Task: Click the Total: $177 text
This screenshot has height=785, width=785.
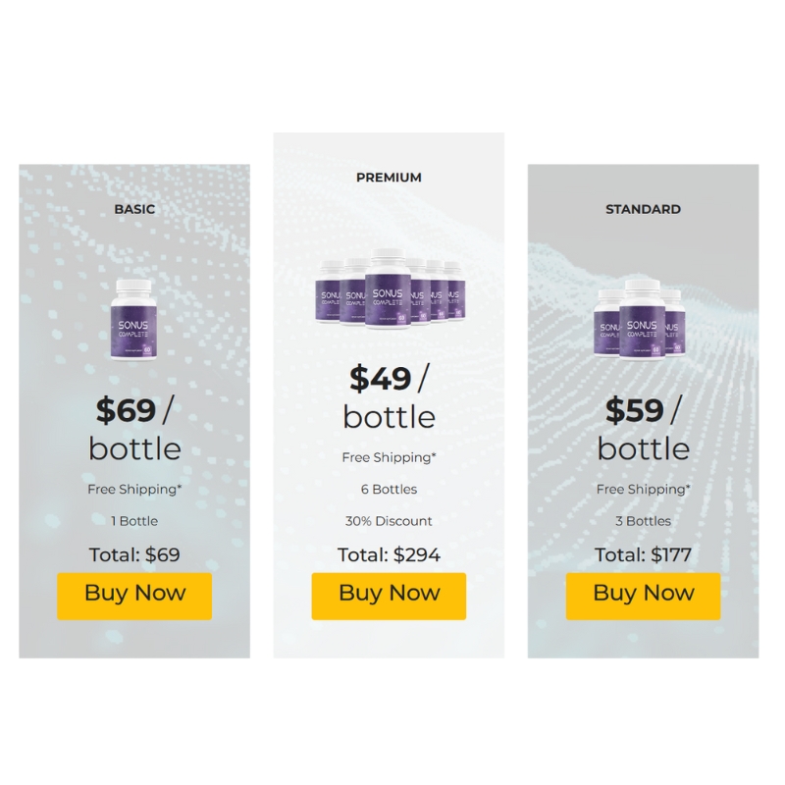Action: 644,554
